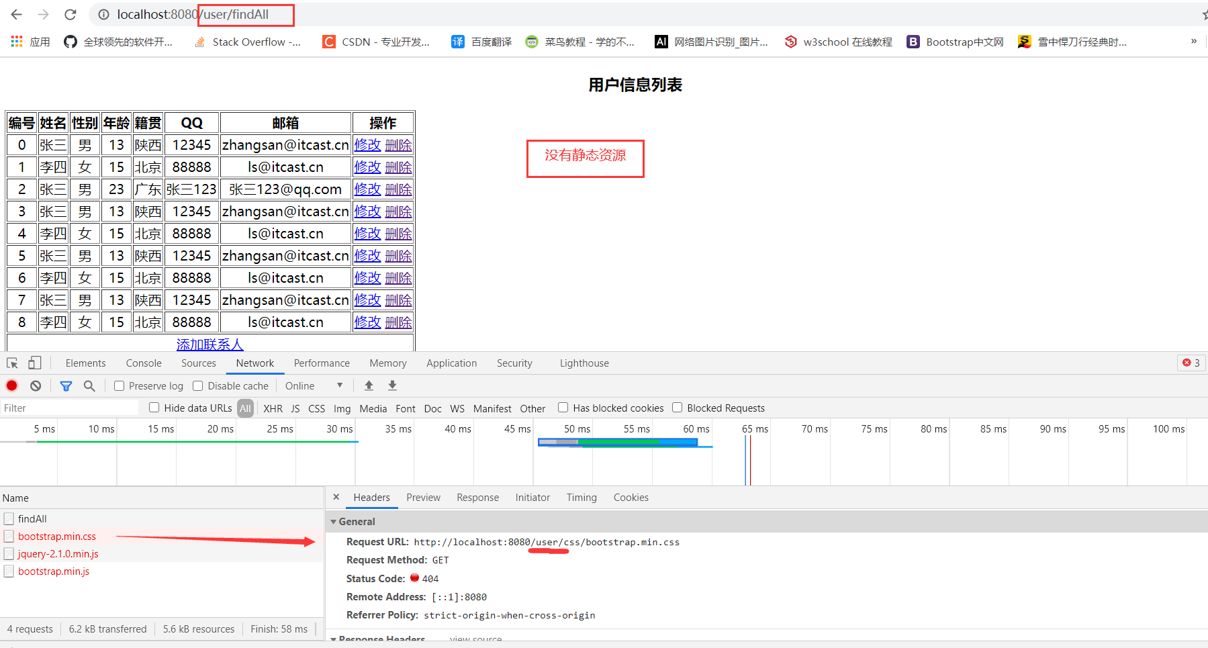Open the GitHub bookmark 全球领先的软件开...
The image size is (1208, 648).
[118, 42]
